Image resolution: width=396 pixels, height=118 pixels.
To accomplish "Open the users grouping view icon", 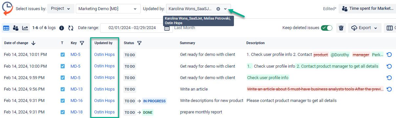I will coord(15,28).
